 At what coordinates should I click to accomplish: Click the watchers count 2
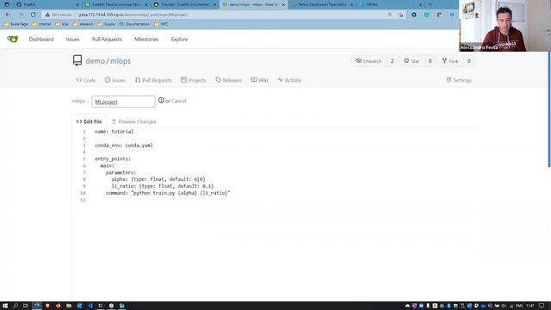tap(393, 61)
